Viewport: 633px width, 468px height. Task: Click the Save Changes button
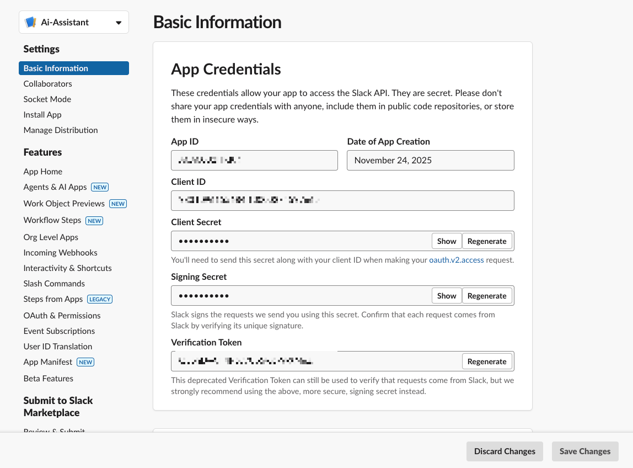click(x=585, y=451)
